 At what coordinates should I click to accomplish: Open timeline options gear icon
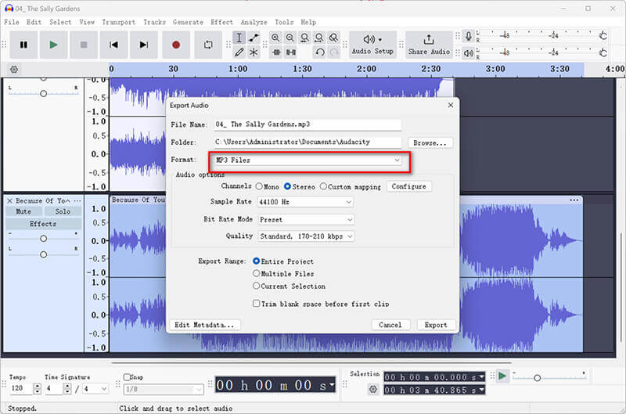[x=14, y=70]
